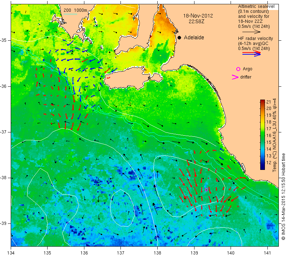The image size is (286, 257).
Task: Click the longitude label 139
Action: click(194, 253)
